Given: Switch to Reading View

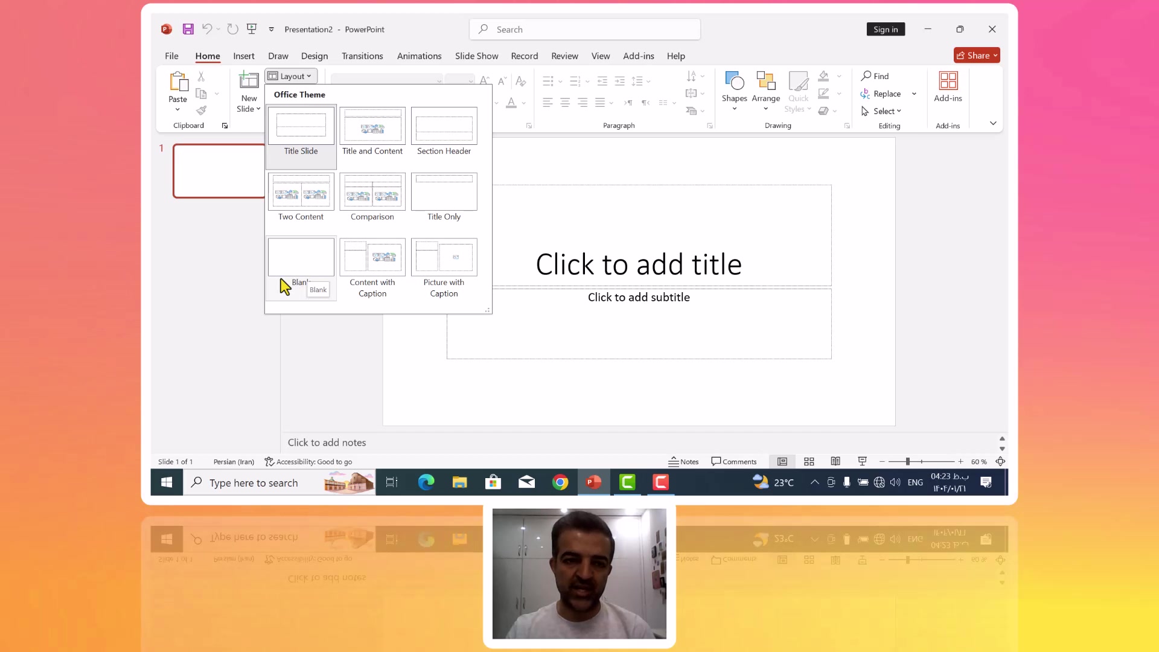Looking at the screenshot, I should (x=835, y=462).
